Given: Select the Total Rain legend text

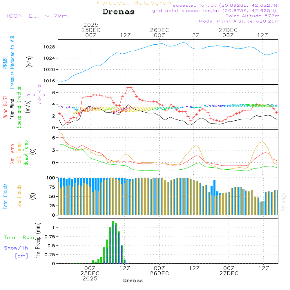Looking at the screenshot, I should point(19,237).
